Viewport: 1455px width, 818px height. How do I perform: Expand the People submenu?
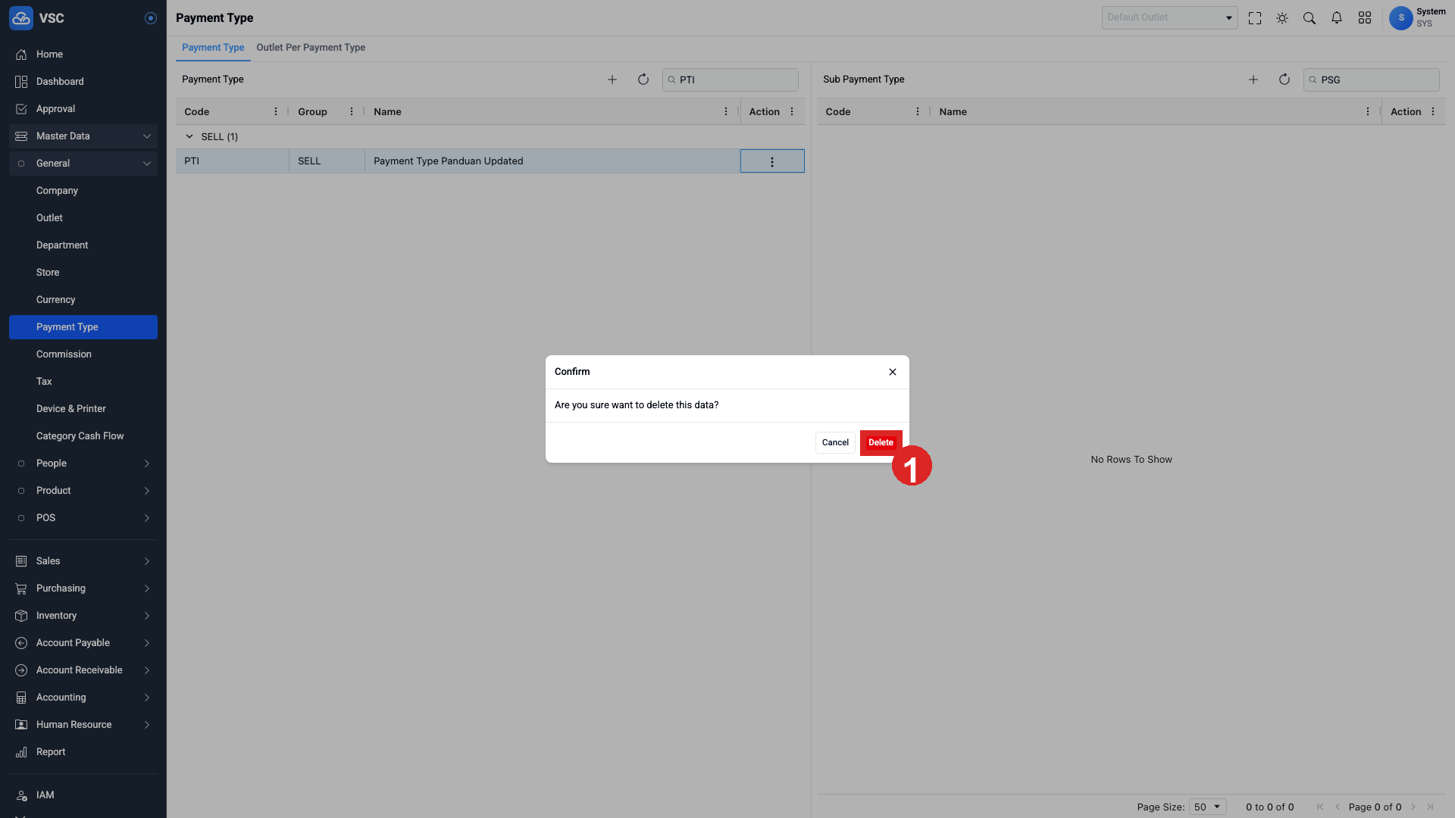pyautogui.click(x=83, y=464)
